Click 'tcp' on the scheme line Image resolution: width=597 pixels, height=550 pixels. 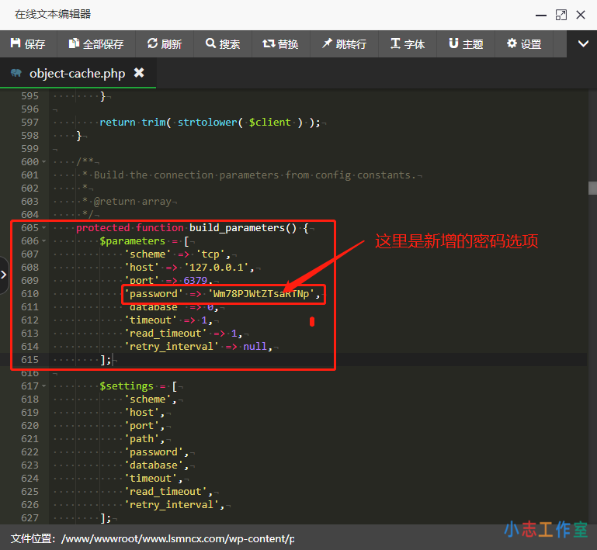[x=210, y=254]
